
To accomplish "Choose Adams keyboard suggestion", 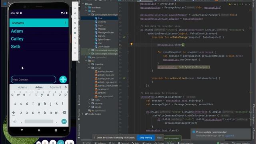I will pyautogui.click(x=22, y=87).
